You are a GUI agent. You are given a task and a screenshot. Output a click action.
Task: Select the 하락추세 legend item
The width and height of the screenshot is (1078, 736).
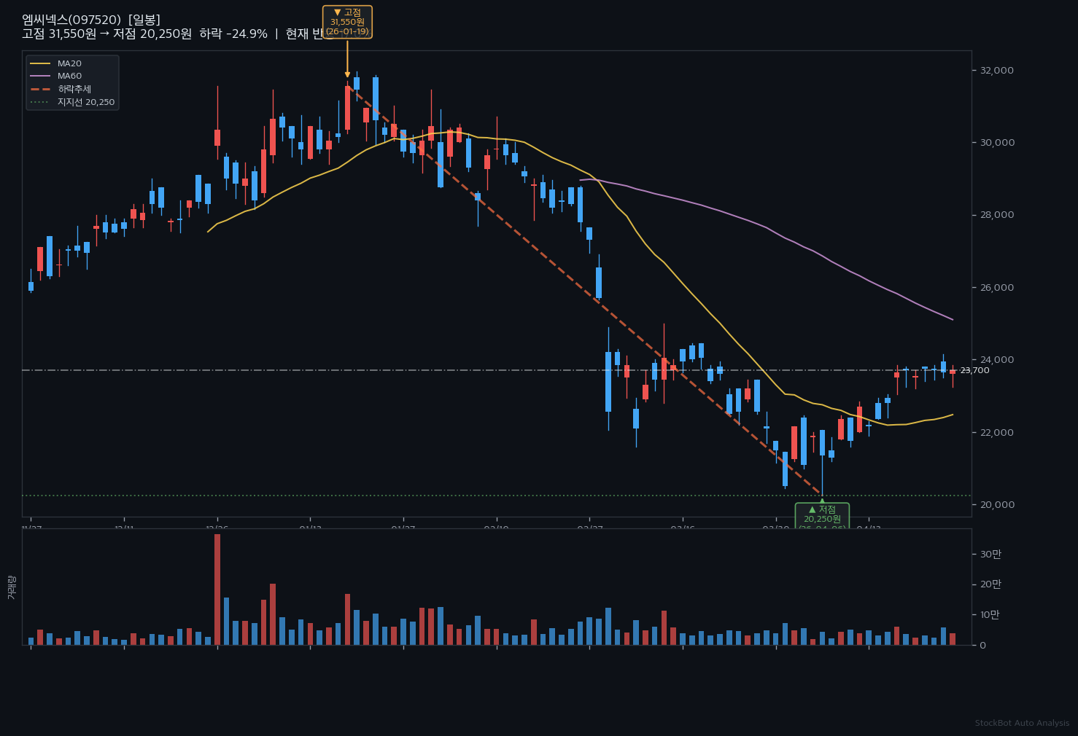click(x=74, y=89)
